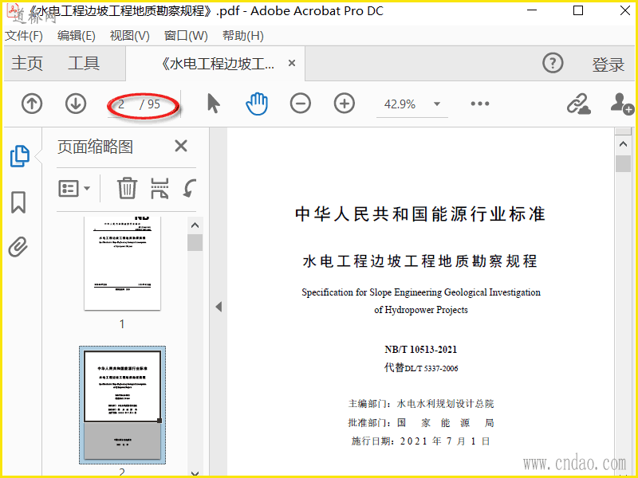The height and width of the screenshot is (478, 638).
Task: Close the 《水电工程边坡工... document tab
Action: tap(292, 63)
